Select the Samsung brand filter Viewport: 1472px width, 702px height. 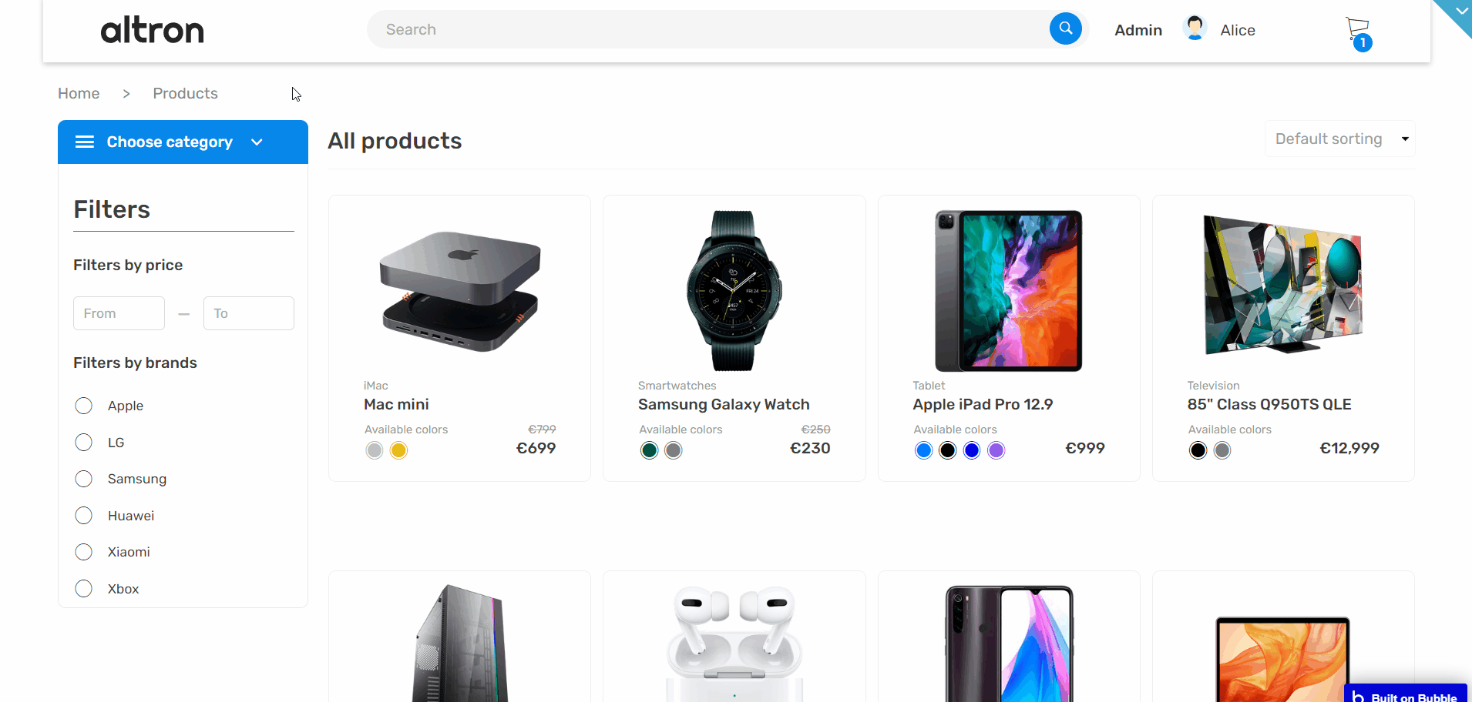click(x=84, y=479)
